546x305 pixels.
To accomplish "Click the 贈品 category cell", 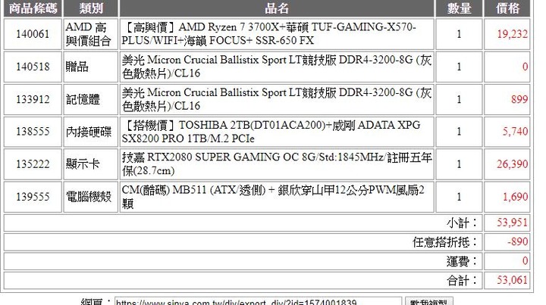I will click(90, 67).
